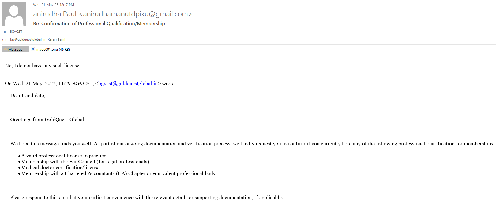
Task: Click the "Greetings from GoldQuest Global!!" line
Action: point(49,120)
